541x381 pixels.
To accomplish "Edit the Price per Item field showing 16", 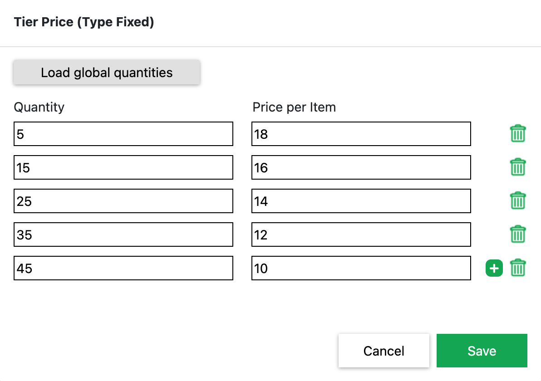I will point(361,167).
